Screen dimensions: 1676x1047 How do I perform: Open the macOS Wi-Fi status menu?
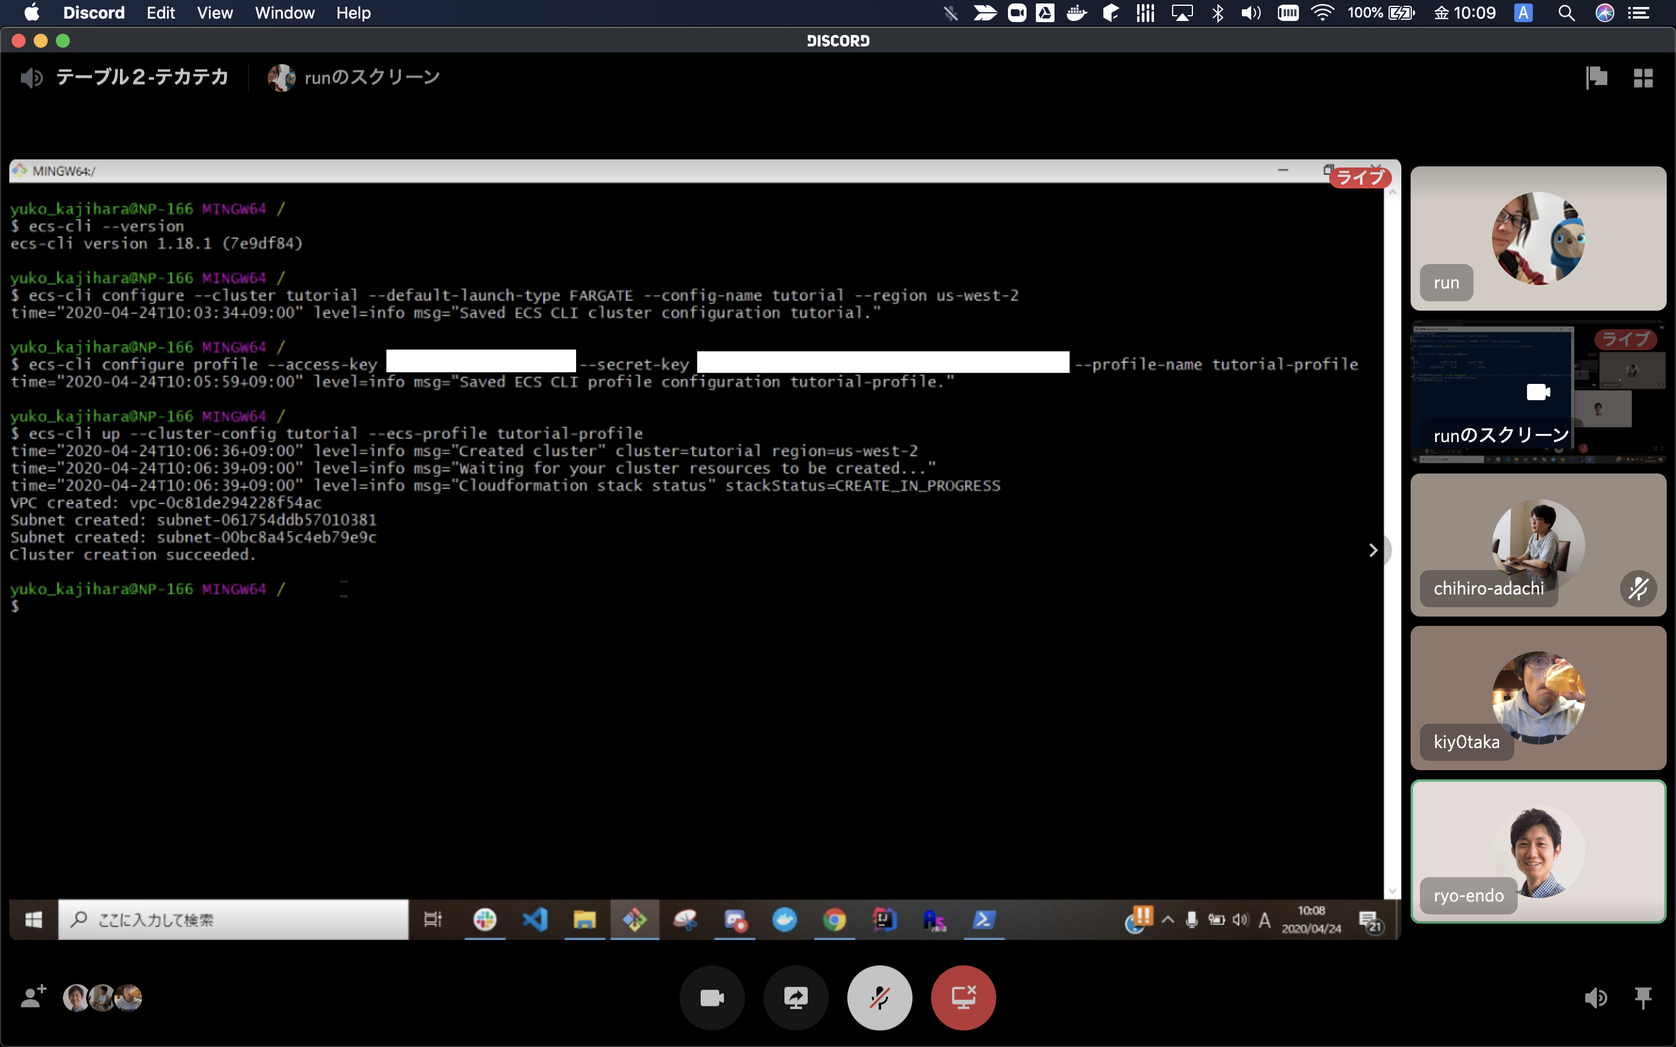pyautogui.click(x=1322, y=12)
